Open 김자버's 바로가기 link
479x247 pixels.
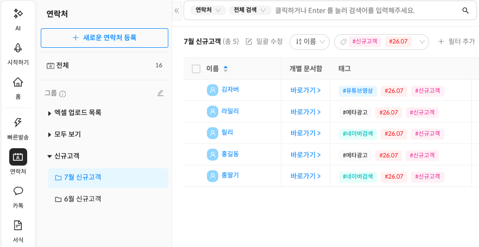[305, 90]
